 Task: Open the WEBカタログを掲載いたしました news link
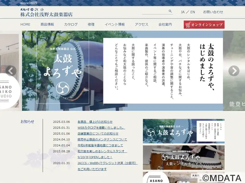point(101,127)
